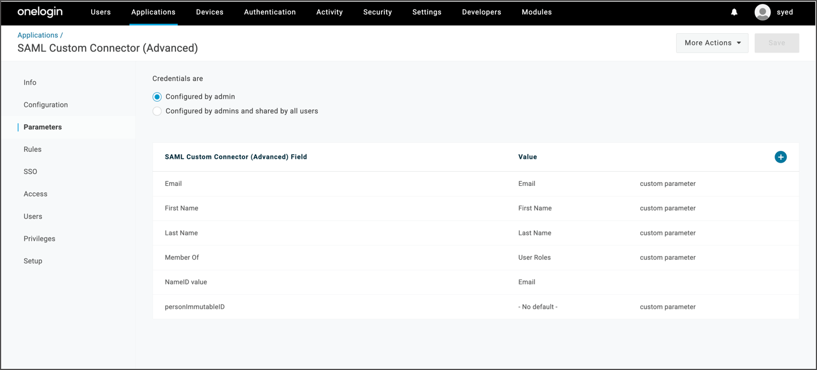
Task: Open the Privileges sidebar section
Action: tap(40, 238)
